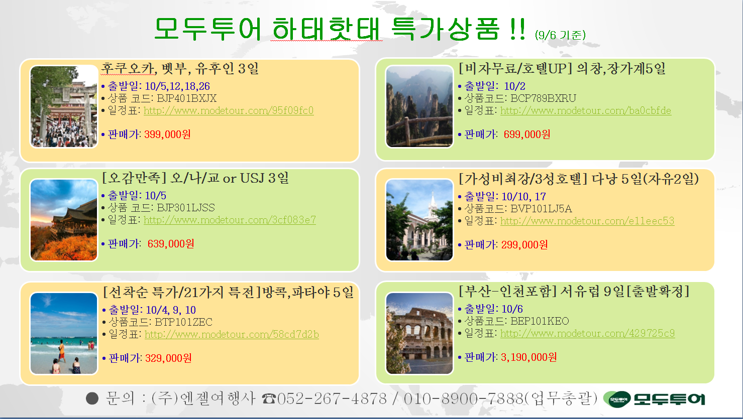Screen dimensions: 743x419
Task: Click departure dates 10/4, 9, 10
Action: (171, 310)
